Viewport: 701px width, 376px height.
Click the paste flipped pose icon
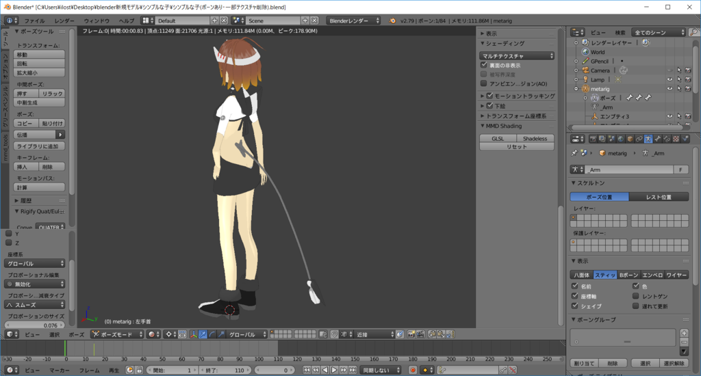(x=450, y=334)
